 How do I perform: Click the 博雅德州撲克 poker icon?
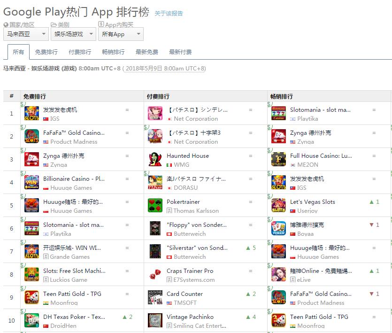[x=278, y=228]
